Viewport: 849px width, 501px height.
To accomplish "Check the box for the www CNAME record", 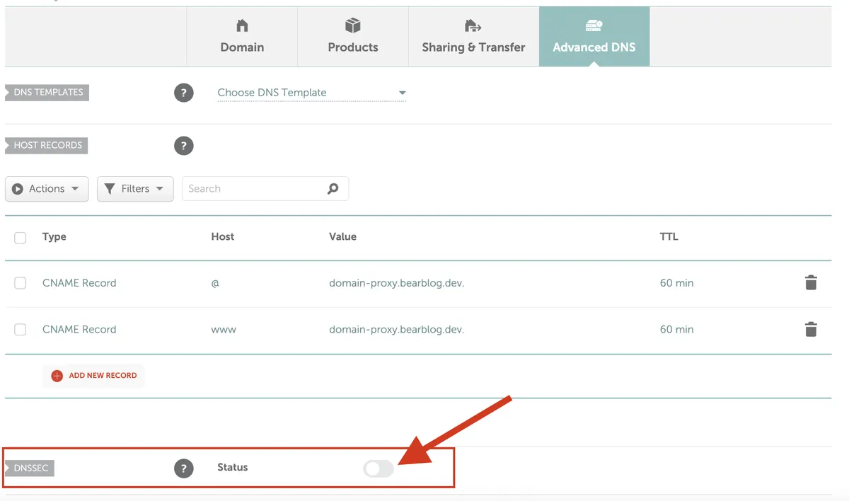I will click(21, 330).
